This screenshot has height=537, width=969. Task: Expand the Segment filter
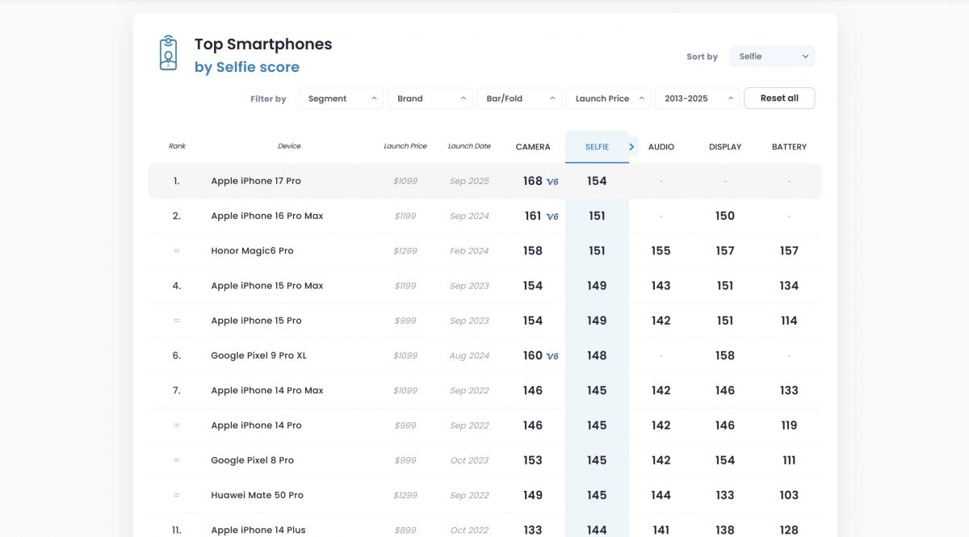click(340, 99)
